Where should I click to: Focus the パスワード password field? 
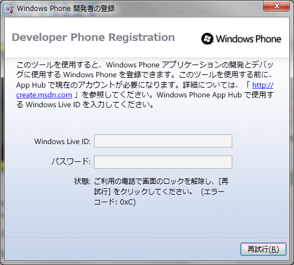coord(163,162)
